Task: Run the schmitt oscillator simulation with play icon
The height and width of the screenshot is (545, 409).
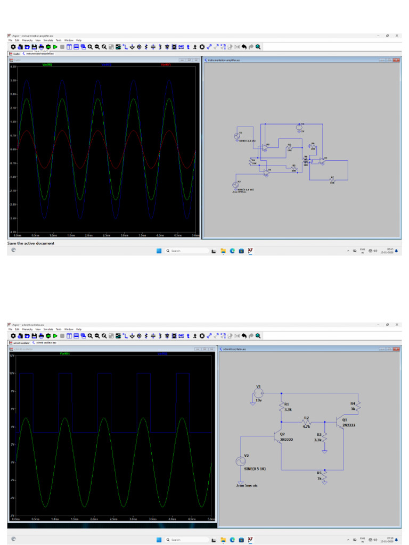Action: click(55, 336)
